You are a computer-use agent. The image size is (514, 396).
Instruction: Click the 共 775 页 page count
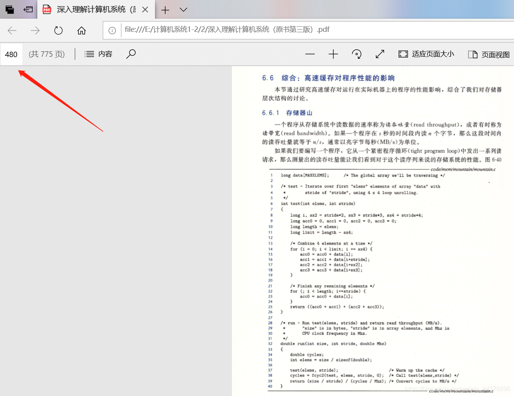(x=47, y=54)
